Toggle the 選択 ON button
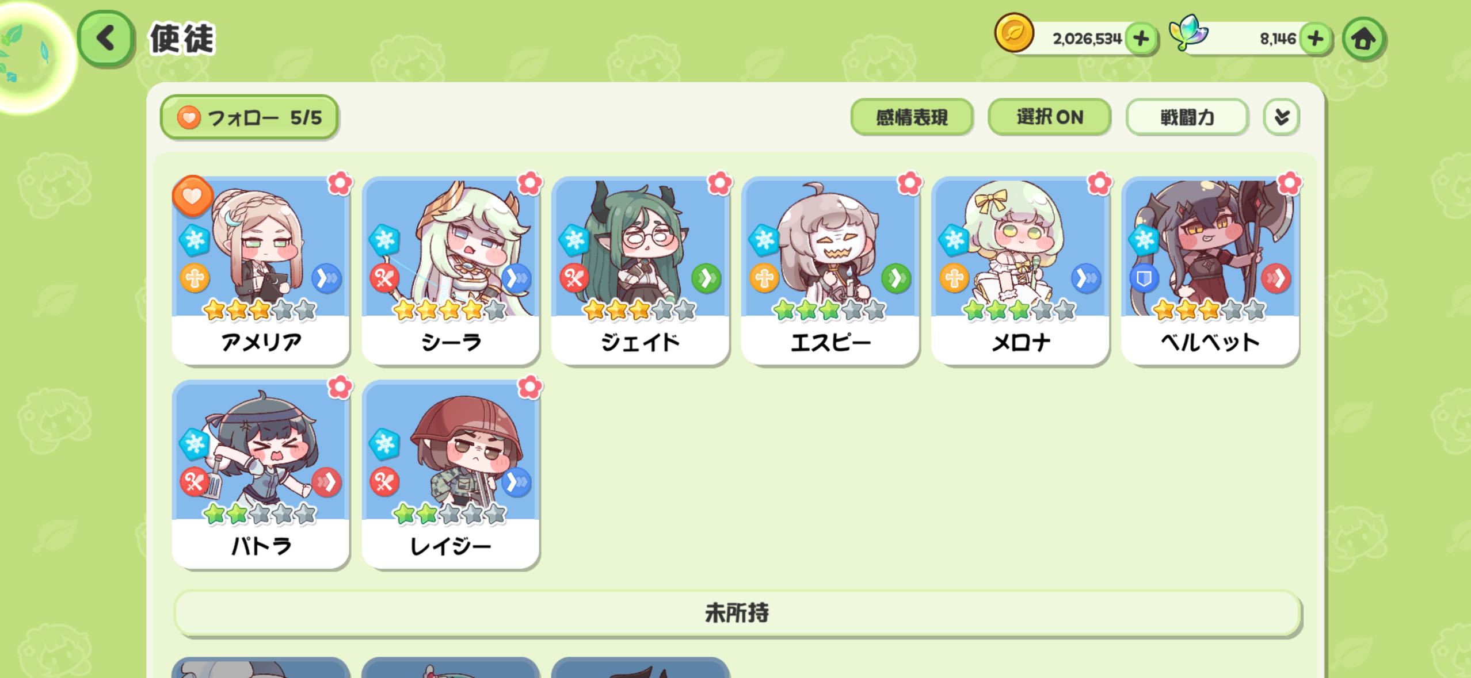 tap(1049, 117)
